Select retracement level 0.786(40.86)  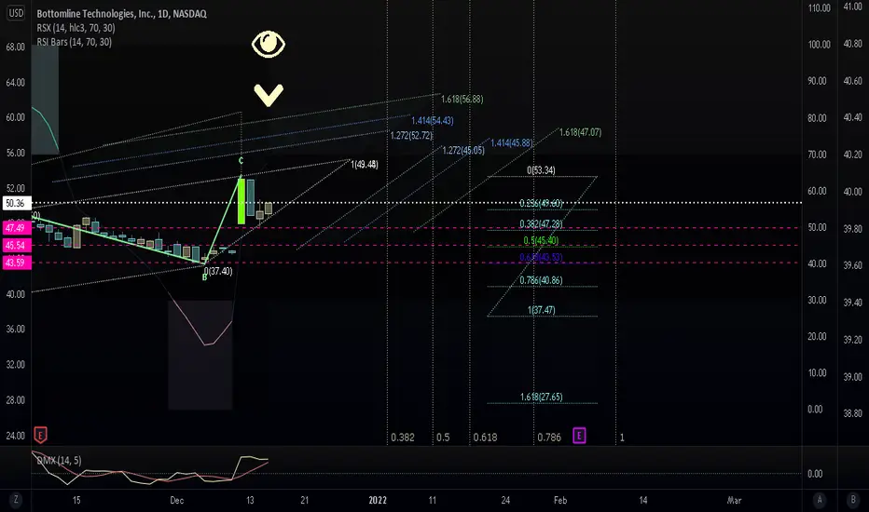pos(541,280)
